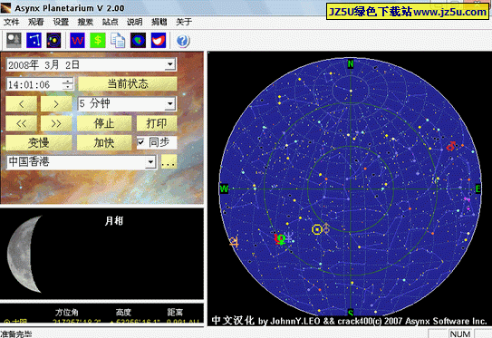Click the ... location browse button
This screenshot has width=492, height=338.
point(169,162)
